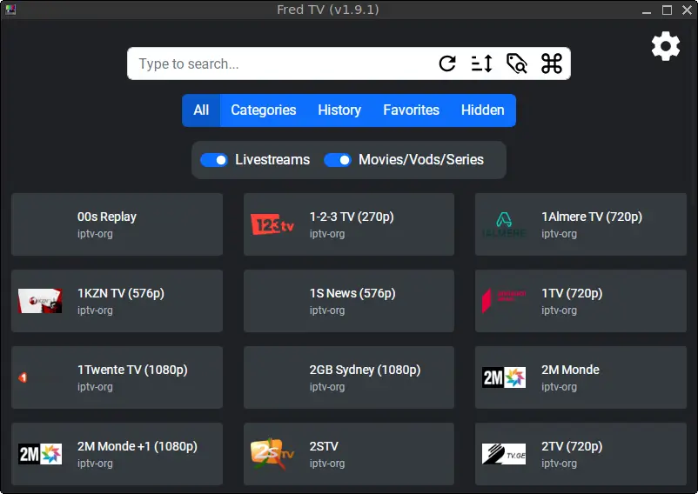Image resolution: width=698 pixels, height=494 pixels.
Task: Open 1Twente TV (1080p) channel
Action: pyautogui.click(x=117, y=377)
